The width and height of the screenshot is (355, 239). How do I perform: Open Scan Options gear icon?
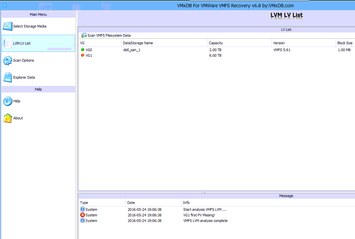pos(7,60)
